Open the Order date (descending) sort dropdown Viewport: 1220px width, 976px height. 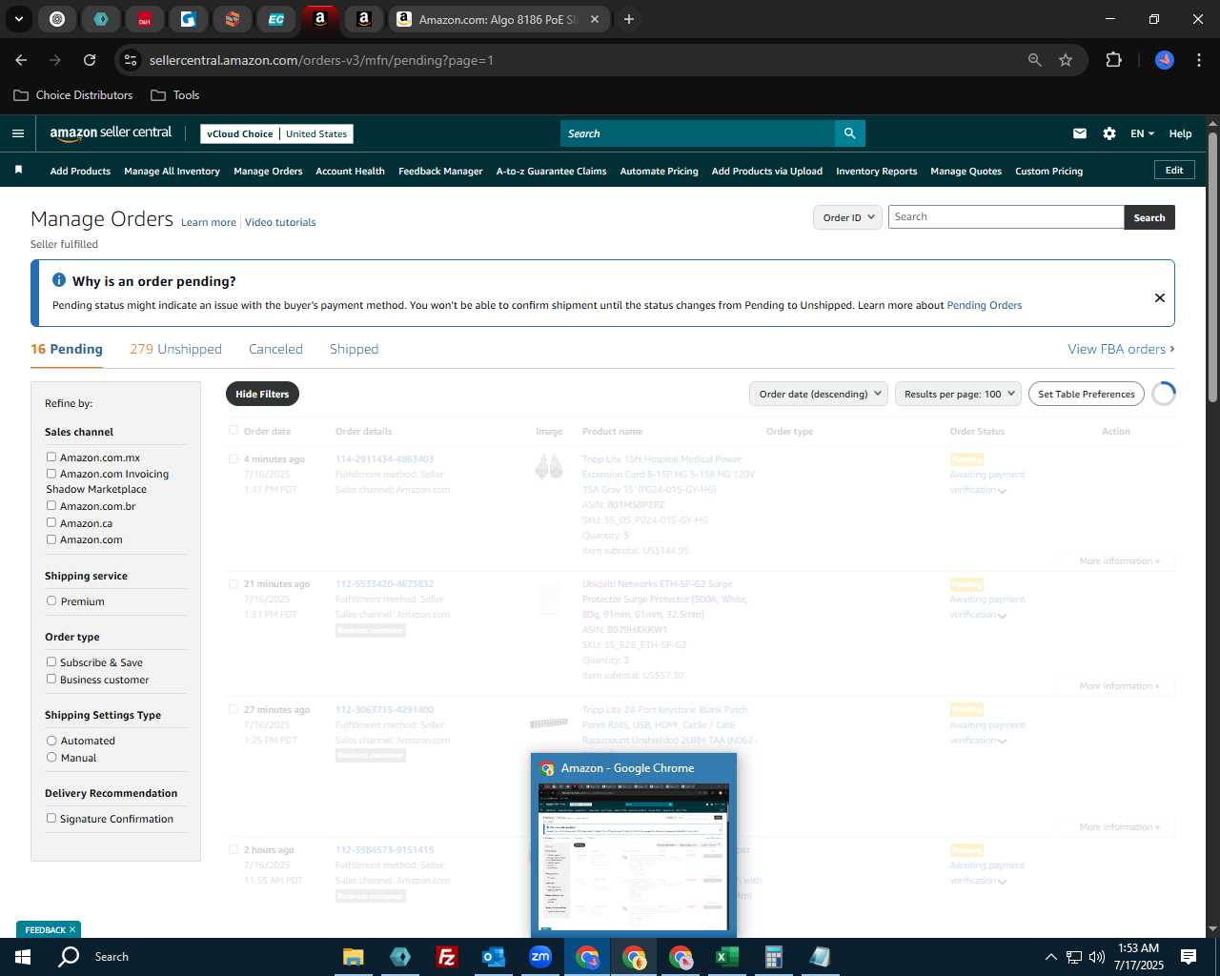click(x=819, y=394)
